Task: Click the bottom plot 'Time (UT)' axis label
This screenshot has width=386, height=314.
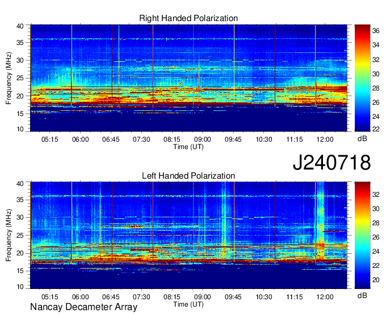Action: point(188,304)
